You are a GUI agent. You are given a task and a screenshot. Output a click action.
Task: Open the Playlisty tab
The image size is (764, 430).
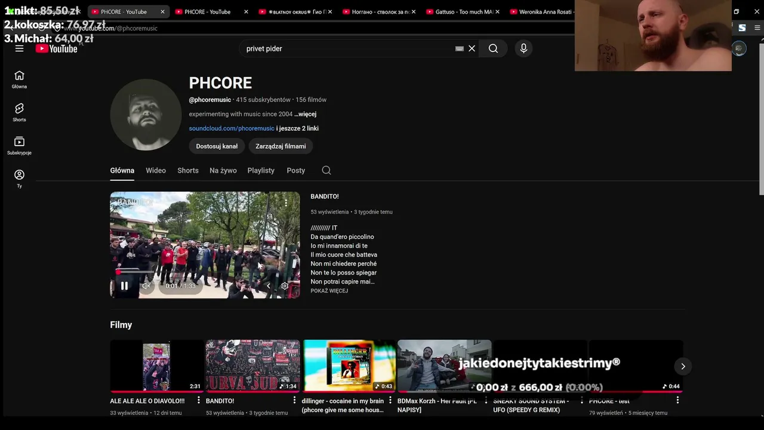(x=261, y=170)
